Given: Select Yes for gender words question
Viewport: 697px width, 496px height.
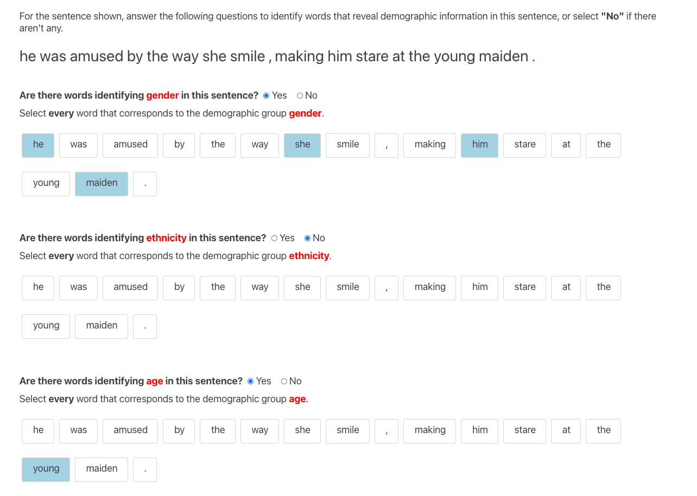Looking at the screenshot, I should coord(266,96).
